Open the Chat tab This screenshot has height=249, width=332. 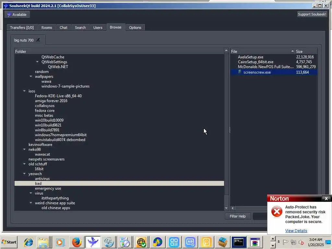64,28
